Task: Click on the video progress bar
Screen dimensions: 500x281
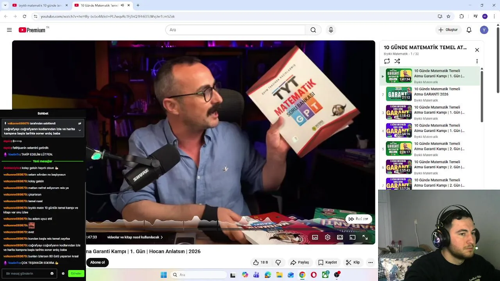Action: coord(230,229)
